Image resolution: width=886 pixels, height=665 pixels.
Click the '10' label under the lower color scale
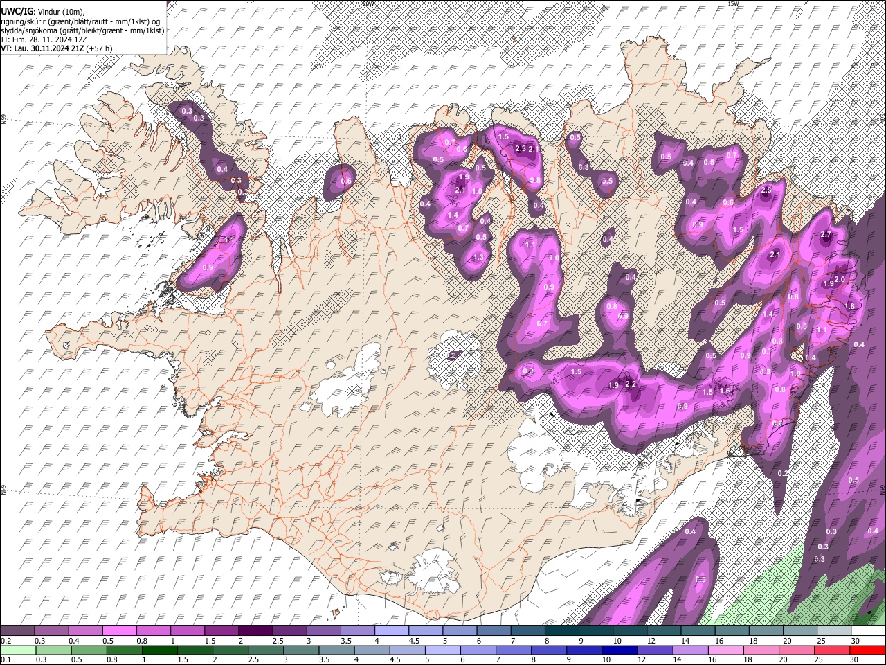pos(606,659)
